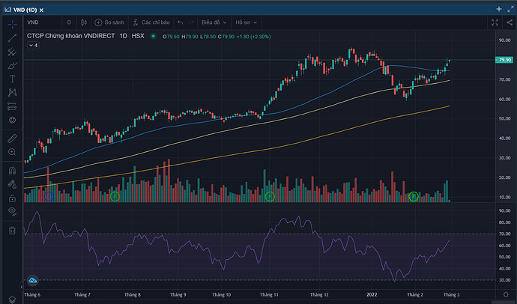Click the 50.00 price axis label

[504, 118]
